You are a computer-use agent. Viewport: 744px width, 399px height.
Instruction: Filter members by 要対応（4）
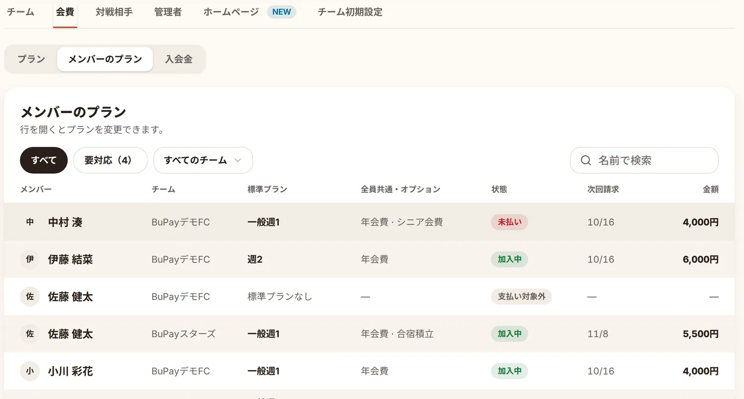tap(111, 160)
